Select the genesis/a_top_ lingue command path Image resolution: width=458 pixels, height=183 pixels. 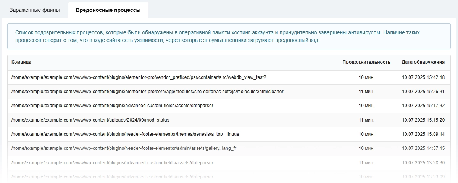coord(125,134)
